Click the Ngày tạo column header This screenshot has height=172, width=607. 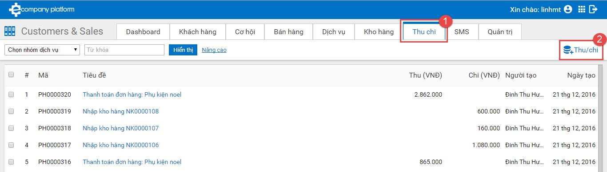(x=581, y=75)
